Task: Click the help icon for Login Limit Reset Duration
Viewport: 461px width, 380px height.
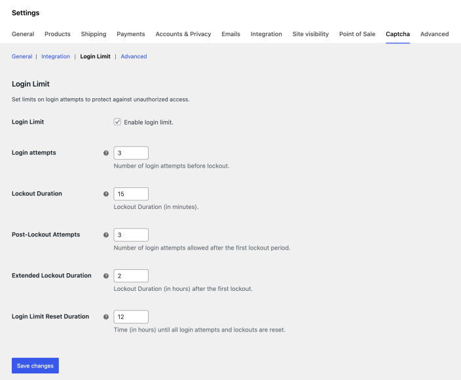Action: click(106, 316)
